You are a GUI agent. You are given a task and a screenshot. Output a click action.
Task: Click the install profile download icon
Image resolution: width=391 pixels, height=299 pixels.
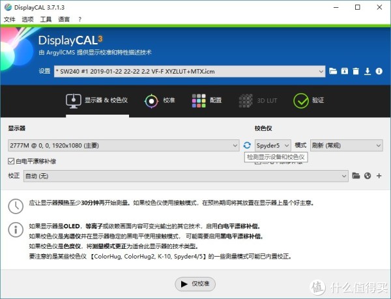(368, 71)
